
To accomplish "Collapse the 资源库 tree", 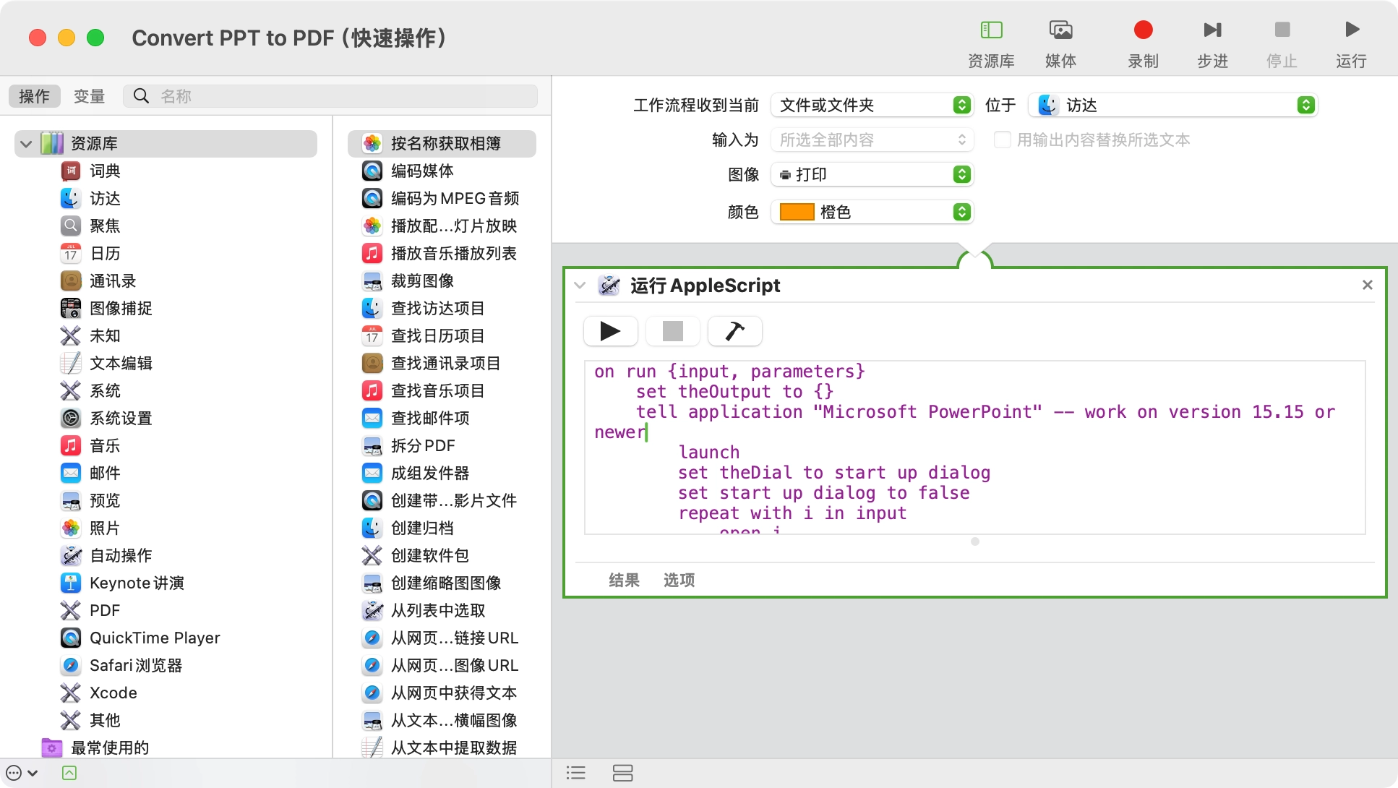I will click(x=26, y=143).
